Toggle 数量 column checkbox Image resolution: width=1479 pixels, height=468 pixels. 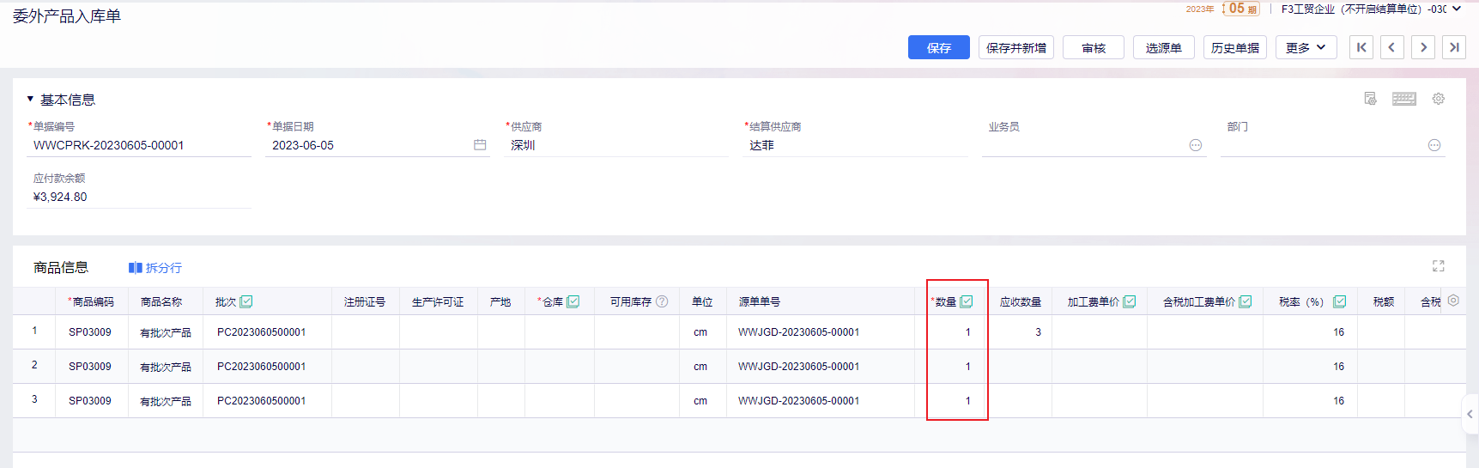pyautogui.click(x=967, y=301)
